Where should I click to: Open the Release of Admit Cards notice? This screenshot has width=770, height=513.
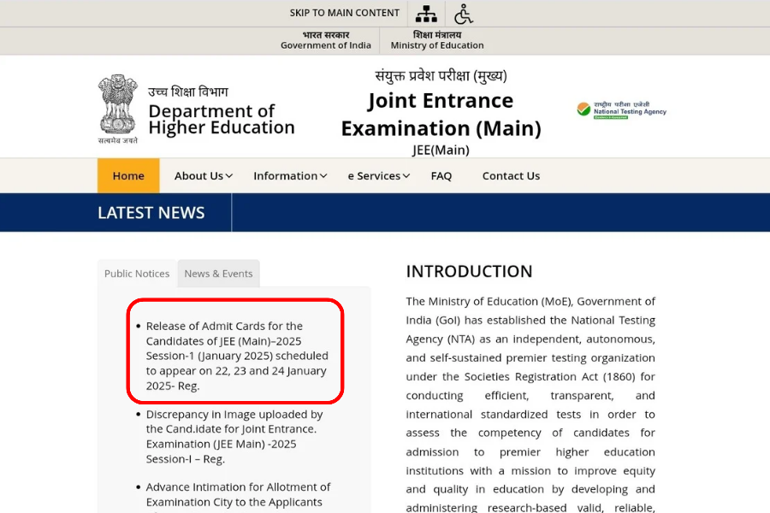pyautogui.click(x=236, y=356)
